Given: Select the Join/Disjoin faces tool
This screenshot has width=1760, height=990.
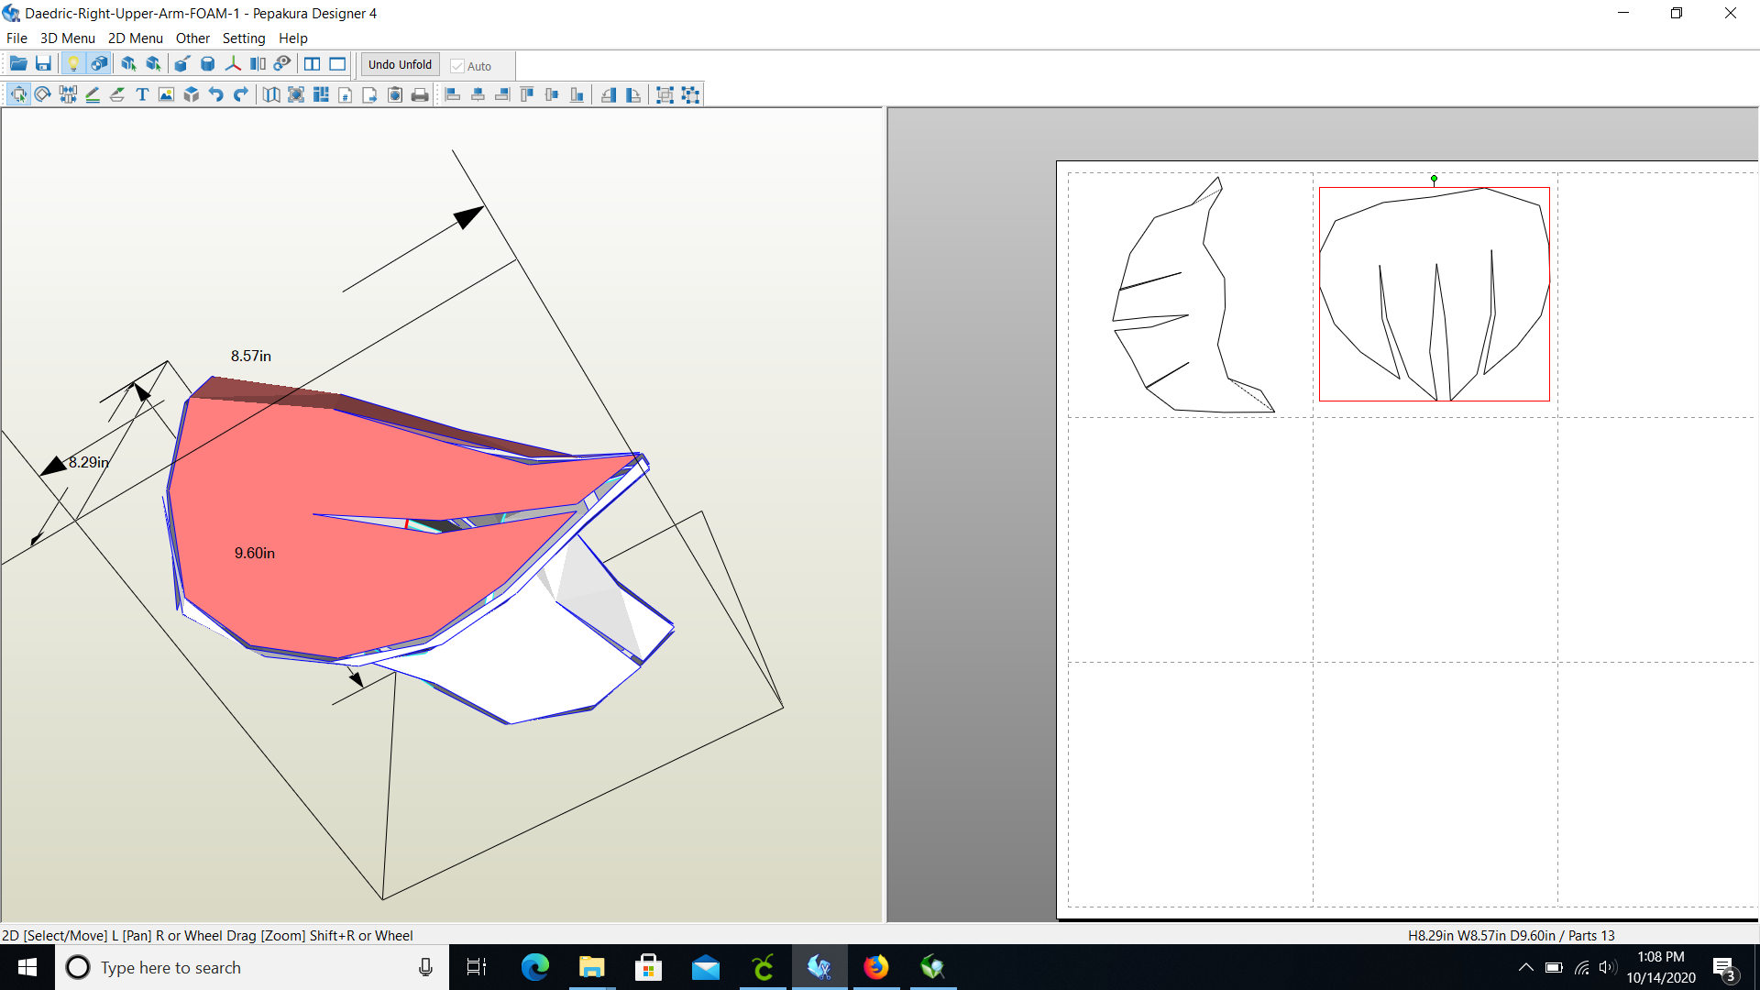Looking at the screenshot, I should (68, 94).
